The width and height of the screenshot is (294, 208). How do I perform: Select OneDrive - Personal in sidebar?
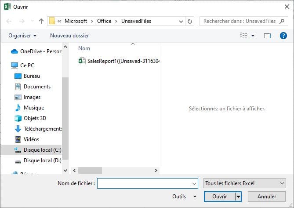tap(36, 51)
